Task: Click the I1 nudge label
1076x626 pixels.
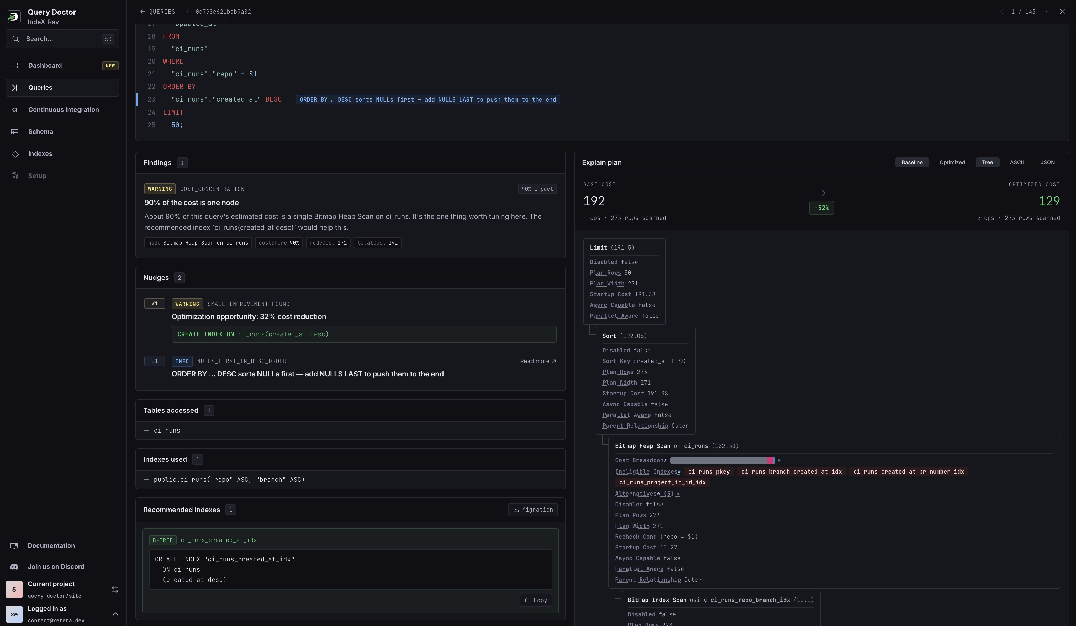Action: (155, 361)
